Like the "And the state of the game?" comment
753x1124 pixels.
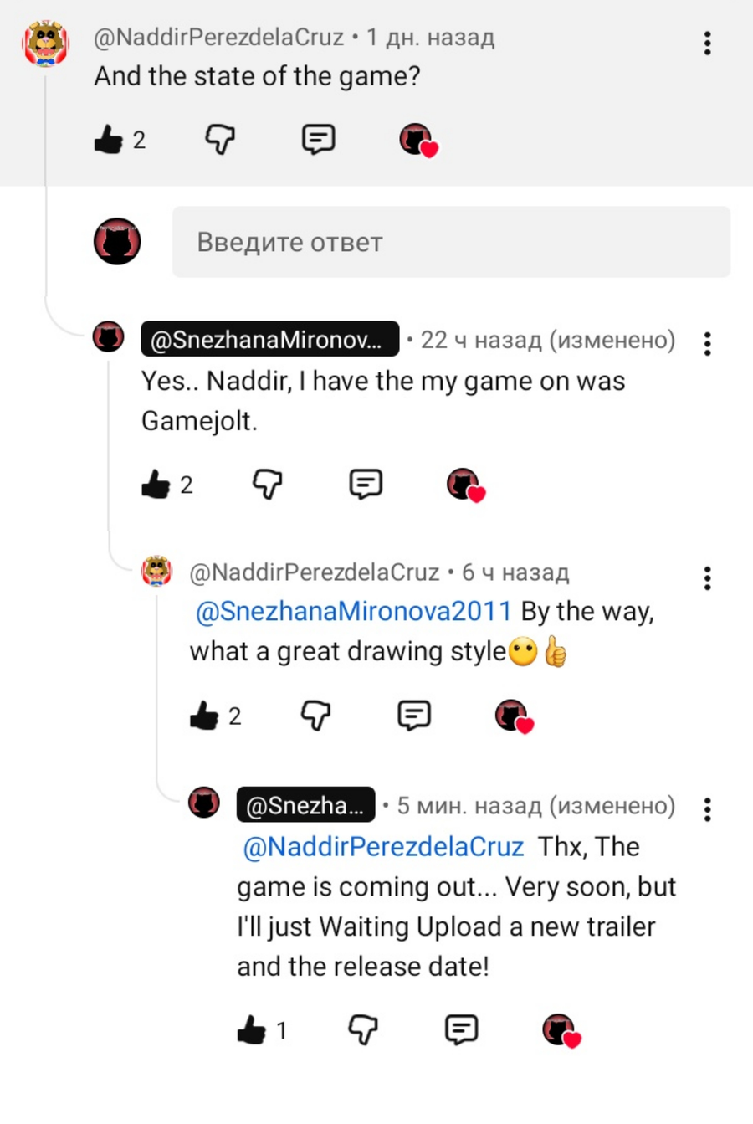pos(110,140)
